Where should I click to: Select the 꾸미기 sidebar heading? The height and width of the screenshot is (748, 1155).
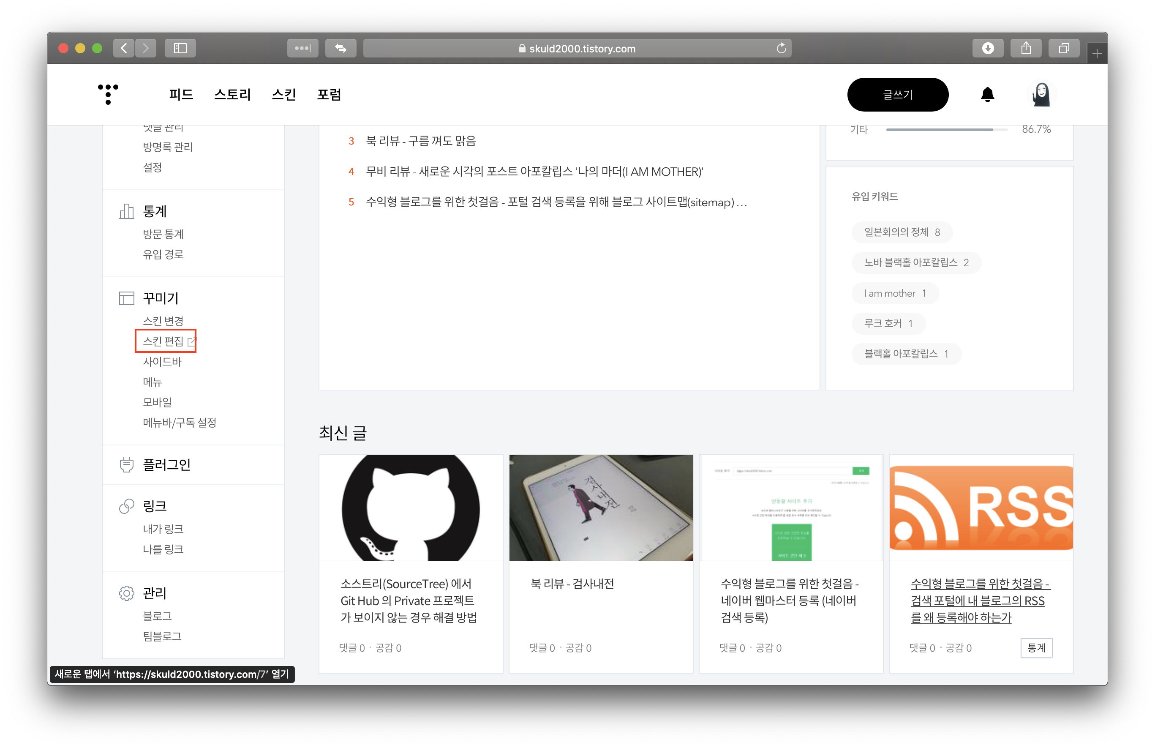[161, 298]
